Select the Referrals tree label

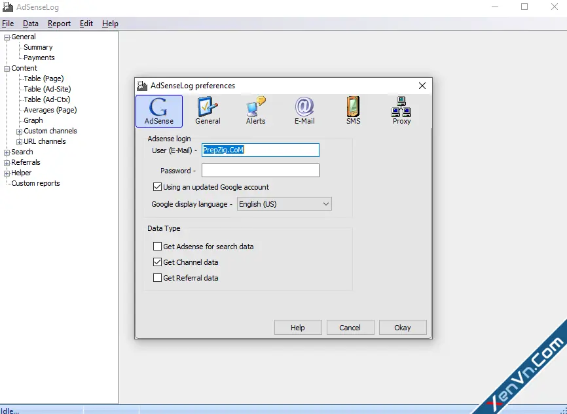26,163
